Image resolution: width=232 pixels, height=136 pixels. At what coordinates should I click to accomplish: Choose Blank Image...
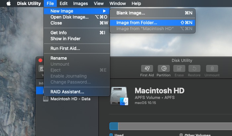point(152,13)
